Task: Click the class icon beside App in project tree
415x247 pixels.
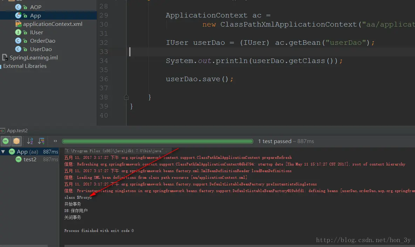Action: click(x=18, y=15)
